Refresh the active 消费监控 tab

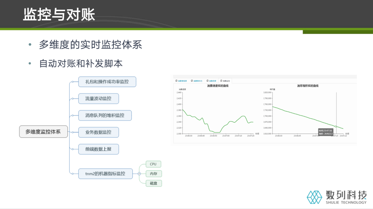coord(221,80)
